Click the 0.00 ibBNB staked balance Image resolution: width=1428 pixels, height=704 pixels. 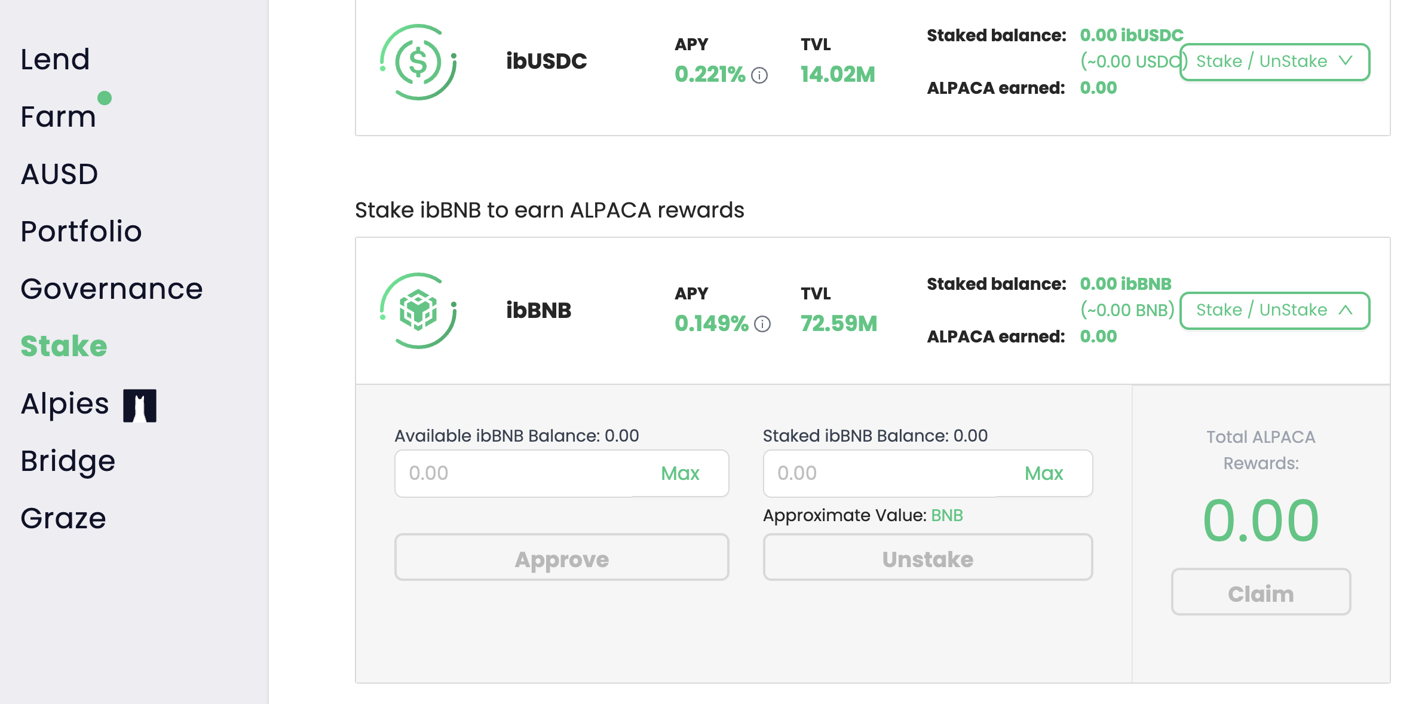point(1126,284)
